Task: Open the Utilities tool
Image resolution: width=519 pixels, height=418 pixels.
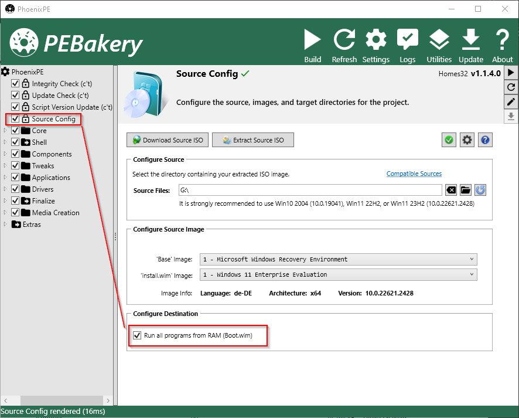Action: point(439,45)
